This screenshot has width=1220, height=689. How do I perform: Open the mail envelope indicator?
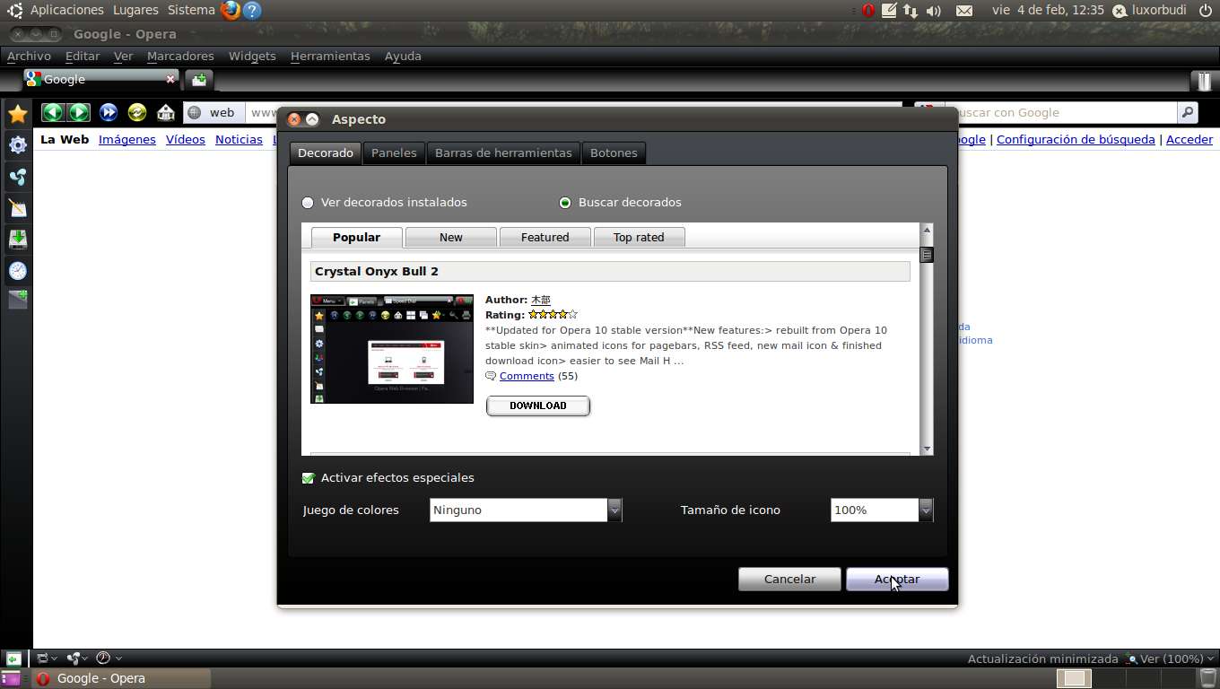pos(964,10)
